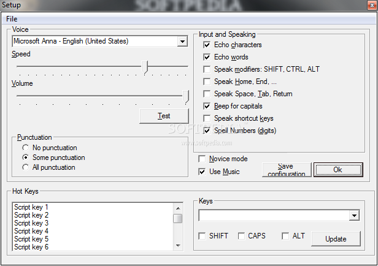The height and width of the screenshot is (266, 378).
Task: Click Hot Keys list scroll up arrow
Action: pyautogui.click(x=178, y=208)
